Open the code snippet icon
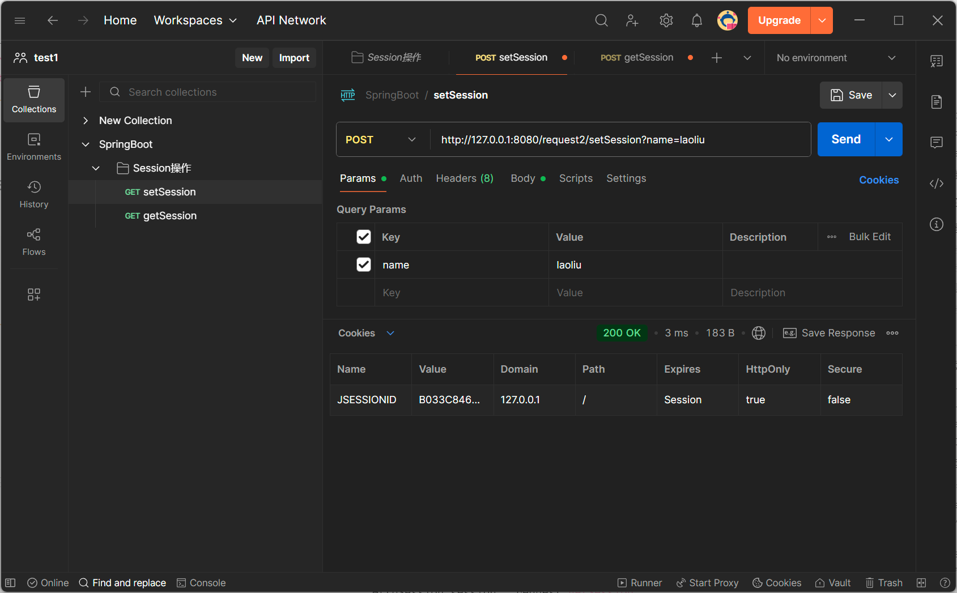 (937, 184)
